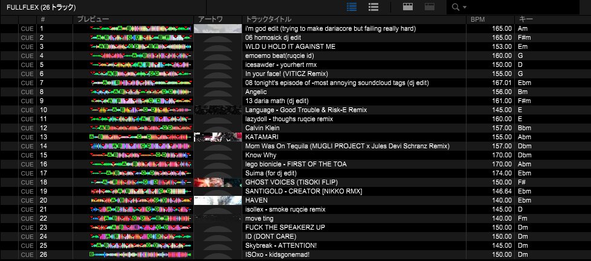Click BPM value 146.64 of SANTIGOLD track

[x=502, y=191]
